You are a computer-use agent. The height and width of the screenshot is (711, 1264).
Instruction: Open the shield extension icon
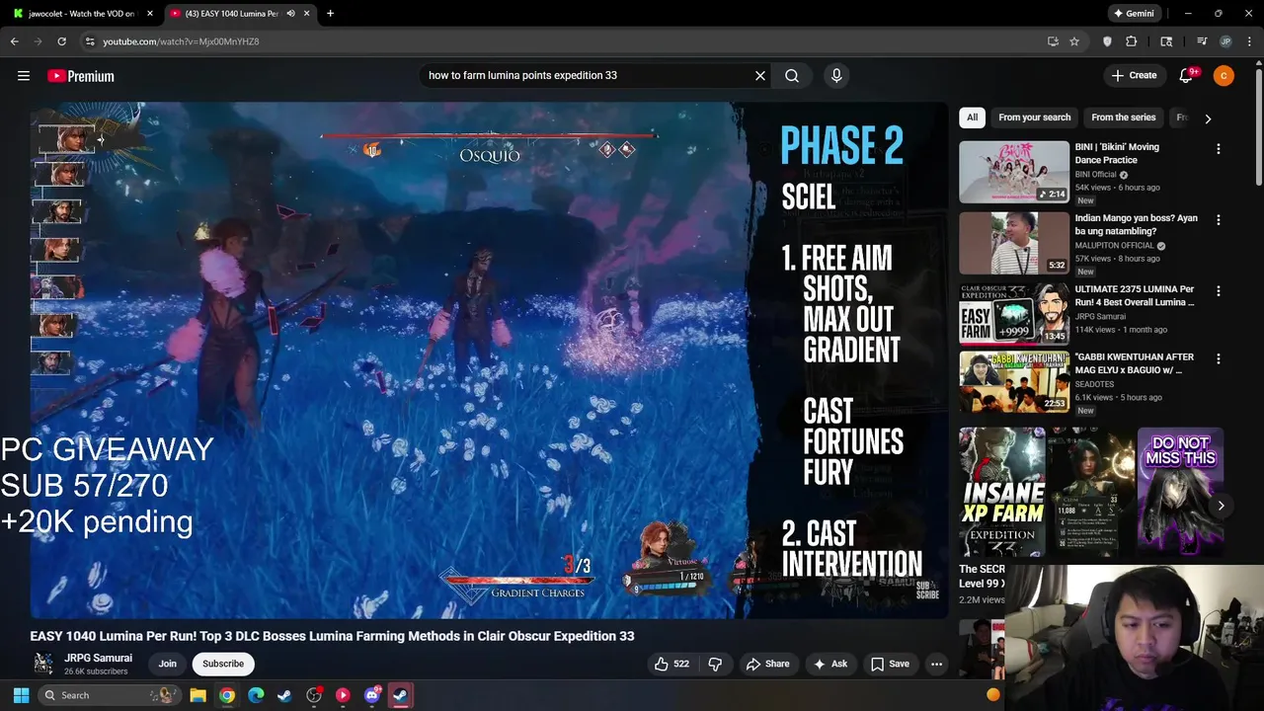pyautogui.click(x=1107, y=41)
